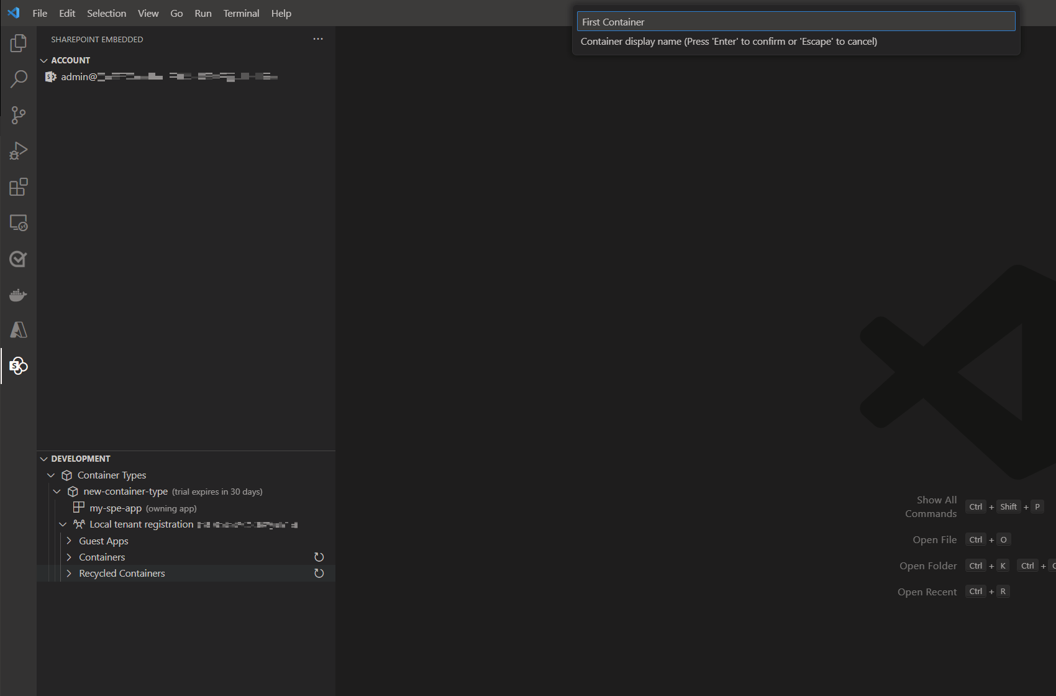Open the Docker whale icon
The image size is (1056, 696).
click(19, 295)
